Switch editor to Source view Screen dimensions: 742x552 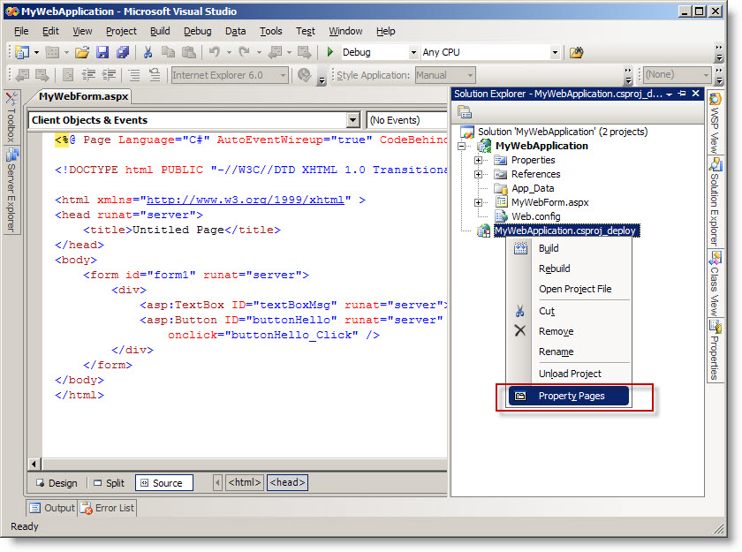[163, 483]
